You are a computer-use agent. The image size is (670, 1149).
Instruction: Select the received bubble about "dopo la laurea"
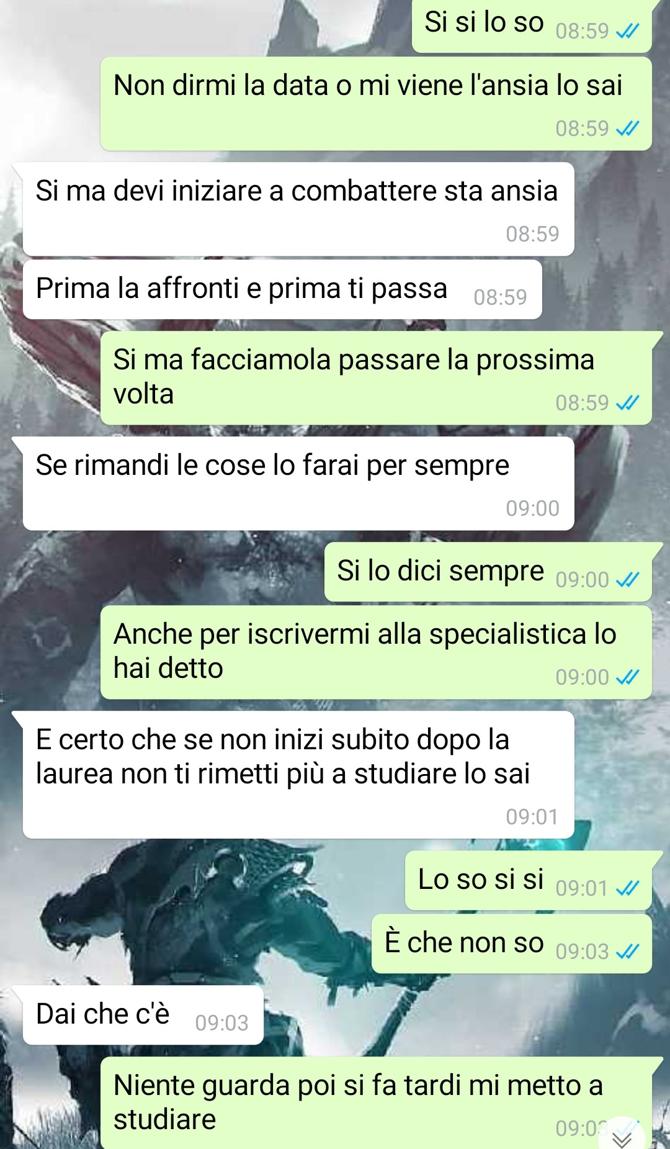tap(298, 775)
